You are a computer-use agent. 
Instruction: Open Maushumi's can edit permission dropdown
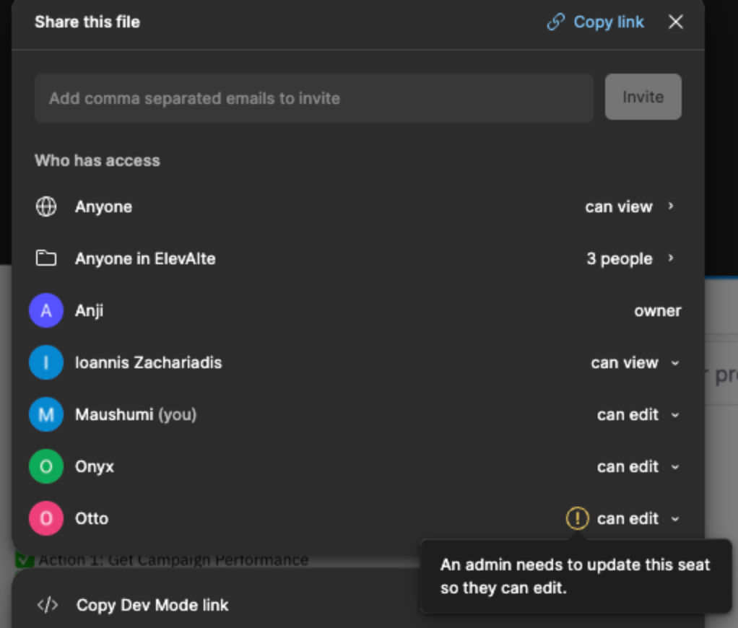pyautogui.click(x=638, y=415)
